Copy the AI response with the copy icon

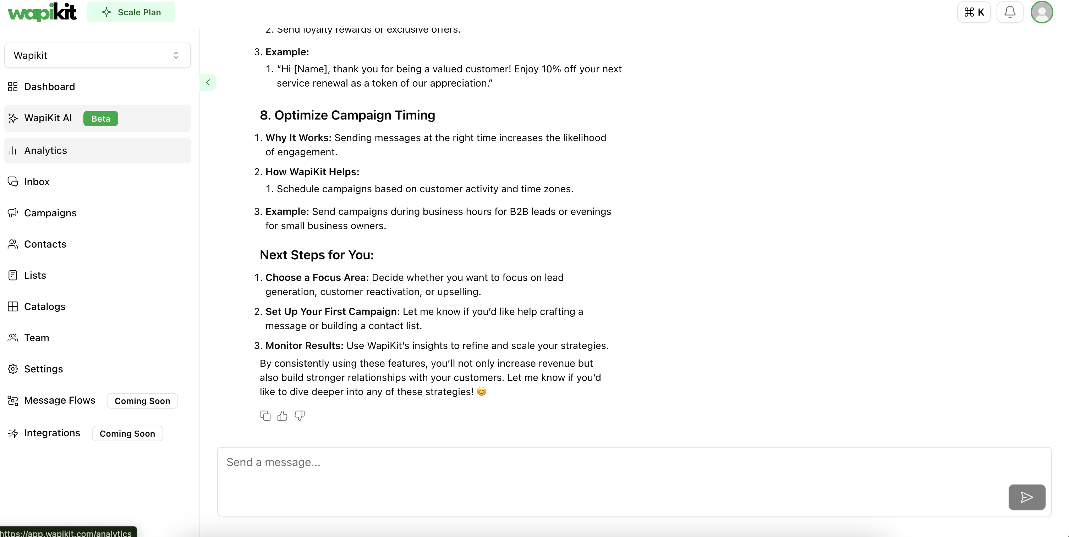(x=265, y=415)
